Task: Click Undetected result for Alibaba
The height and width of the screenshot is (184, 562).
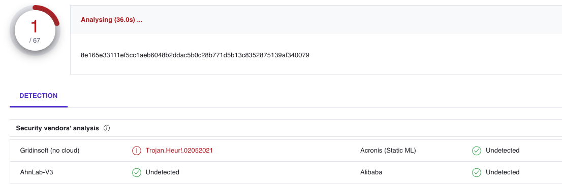Action: click(x=503, y=172)
